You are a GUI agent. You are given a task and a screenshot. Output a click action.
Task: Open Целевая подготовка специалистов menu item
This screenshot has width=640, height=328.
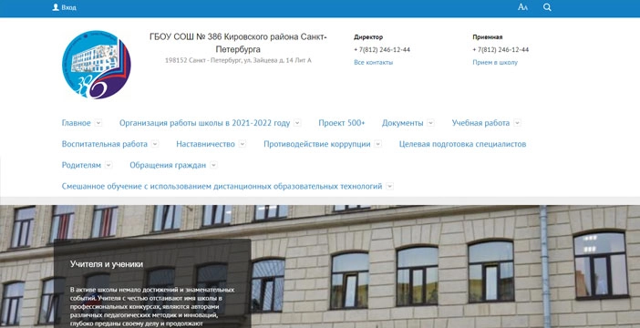pyautogui.click(x=462, y=144)
